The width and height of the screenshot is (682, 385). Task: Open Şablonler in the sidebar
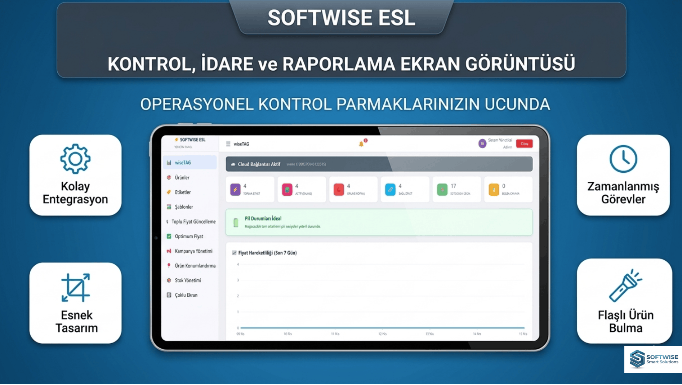pos(190,207)
